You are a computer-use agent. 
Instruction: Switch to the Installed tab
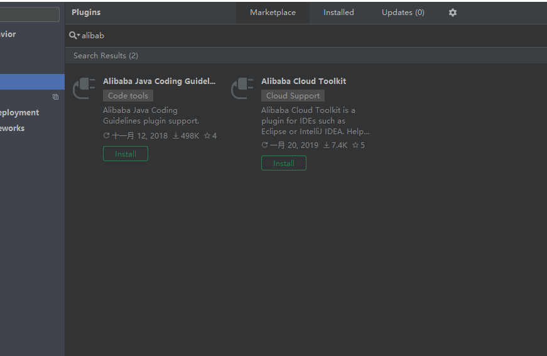(x=338, y=13)
